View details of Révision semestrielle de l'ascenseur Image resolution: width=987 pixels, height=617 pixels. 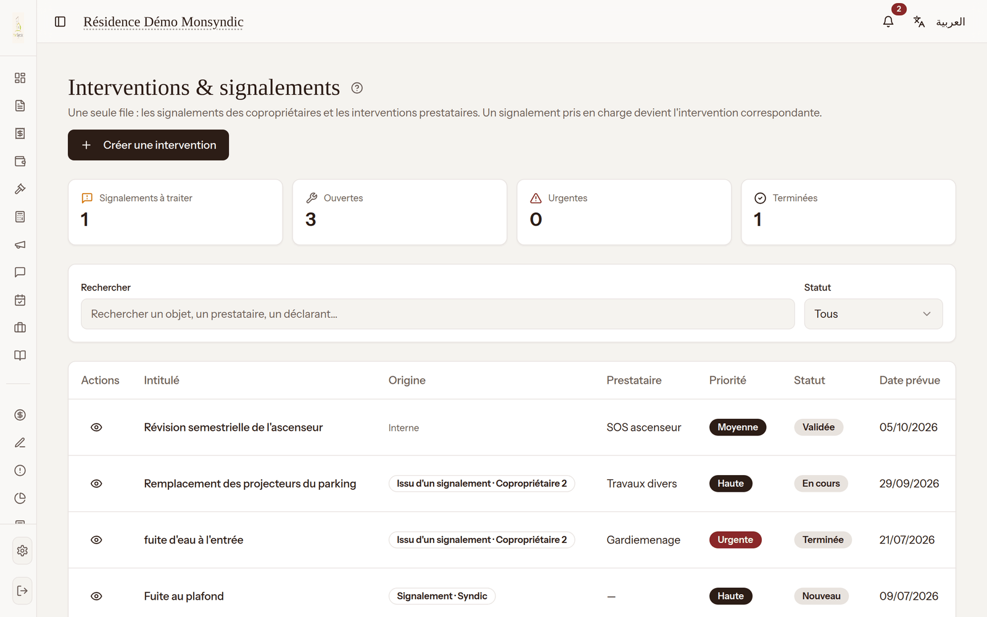click(96, 427)
